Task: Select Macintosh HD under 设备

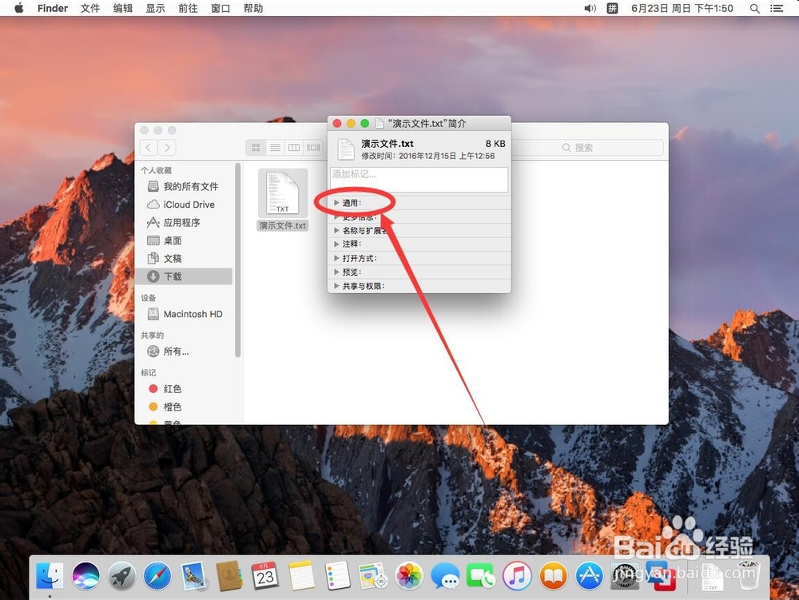Action: pos(184,314)
